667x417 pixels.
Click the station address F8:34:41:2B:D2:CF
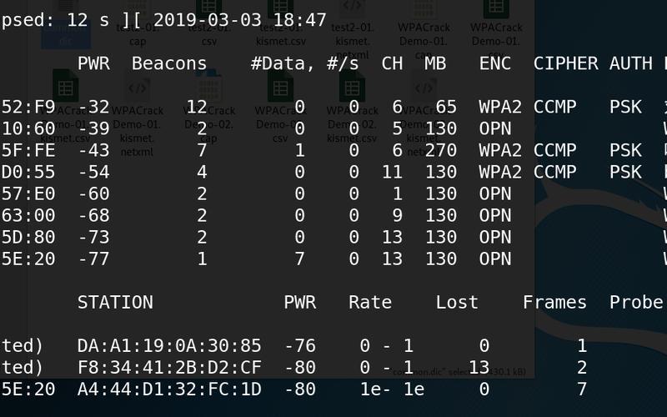click(x=169, y=367)
